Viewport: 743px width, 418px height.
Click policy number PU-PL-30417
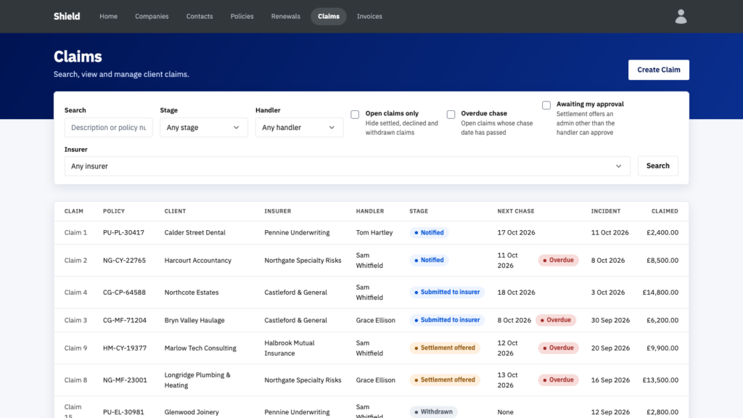tap(123, 233)
